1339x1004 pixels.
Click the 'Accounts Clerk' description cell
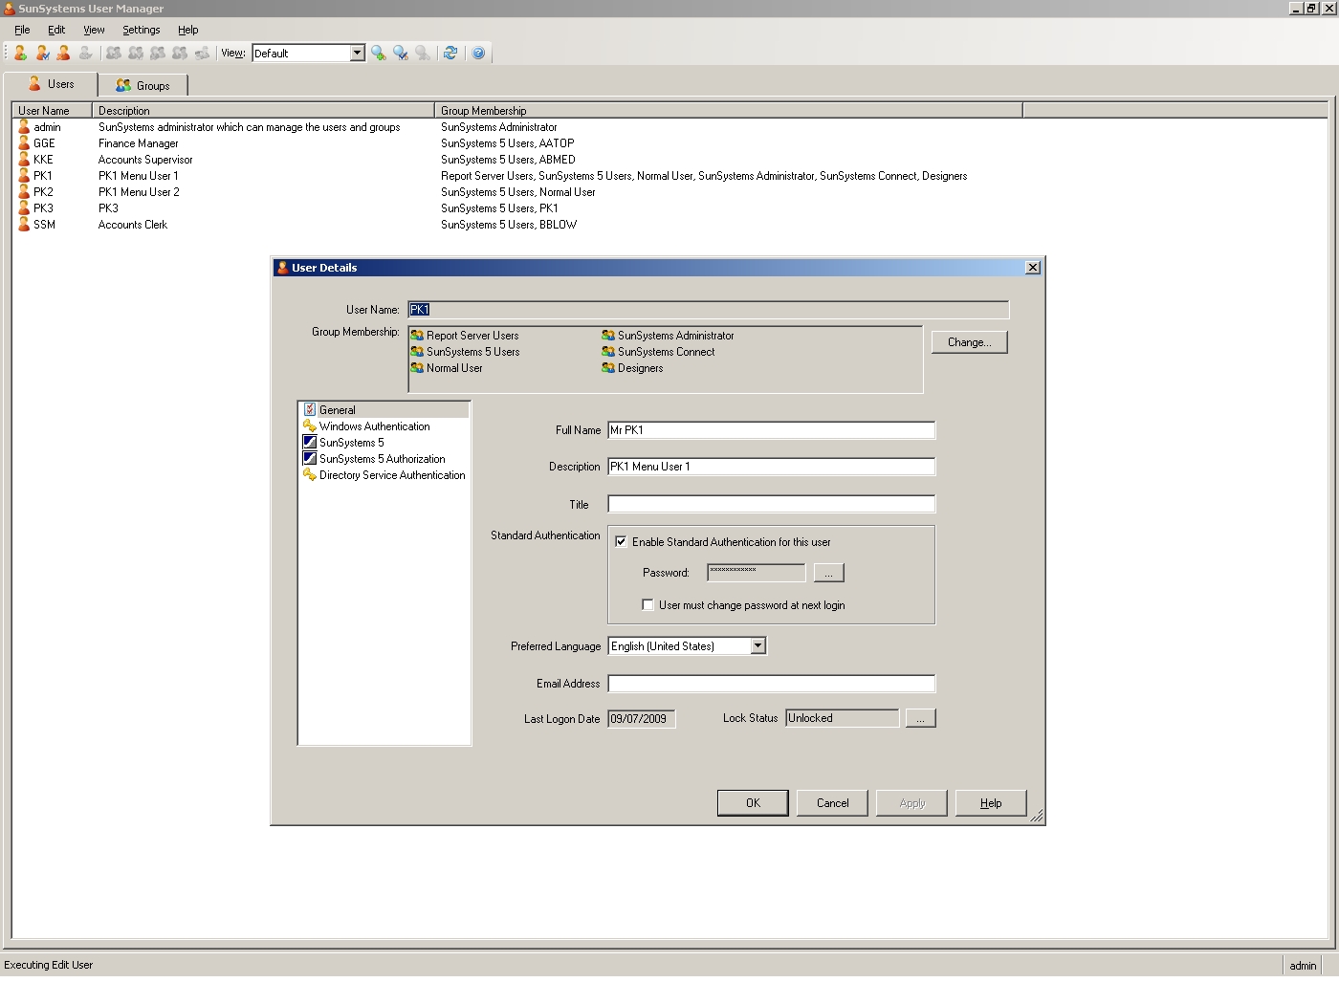pos(133,225)
